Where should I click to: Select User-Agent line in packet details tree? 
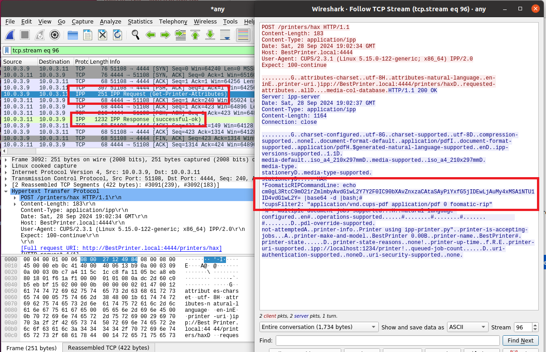click(x=134, y=229)
